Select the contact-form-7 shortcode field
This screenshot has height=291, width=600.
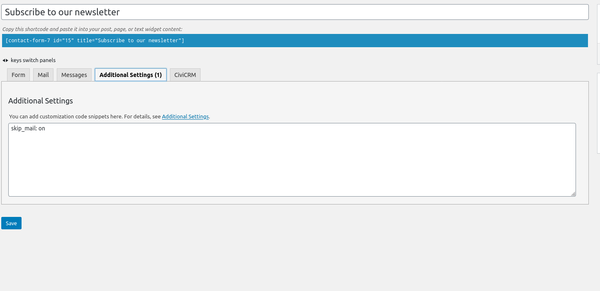[295, 41]
